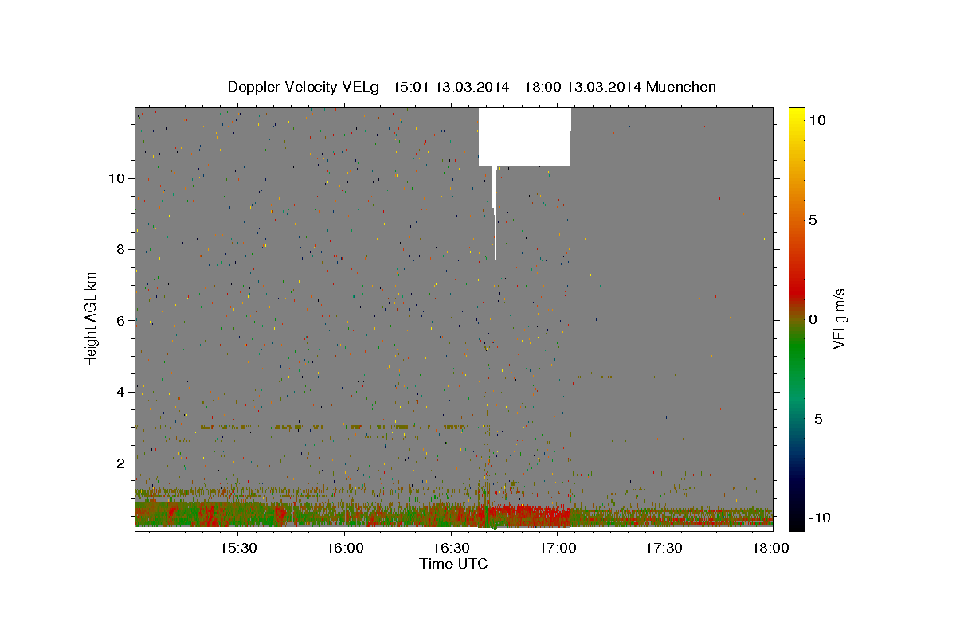The height and width of the screenshot is (637, 956).
Task: Click the 18:00 time tick label
Action: 770,548
